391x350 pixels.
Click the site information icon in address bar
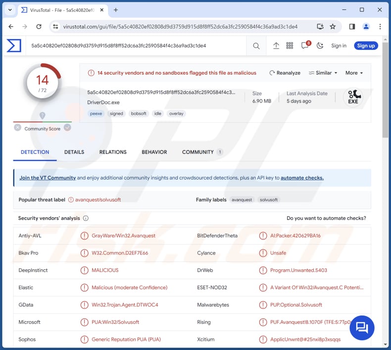coord(55,26)
